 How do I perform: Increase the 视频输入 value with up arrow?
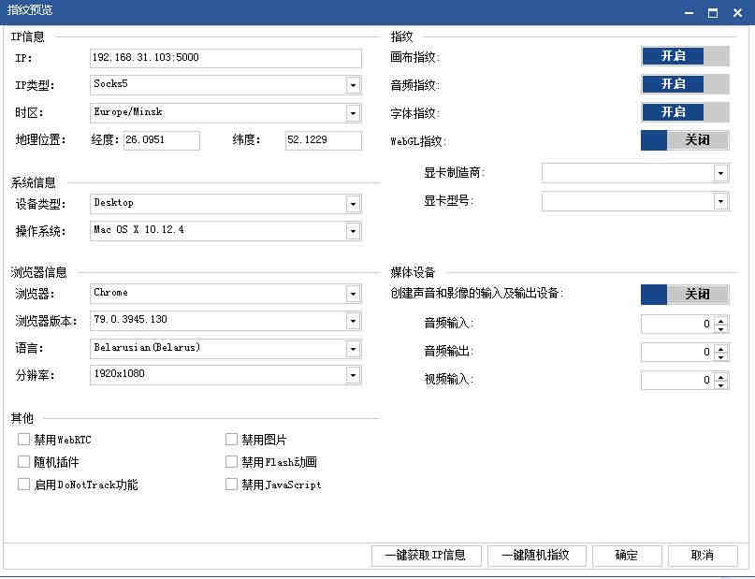(x=720, y=376)
